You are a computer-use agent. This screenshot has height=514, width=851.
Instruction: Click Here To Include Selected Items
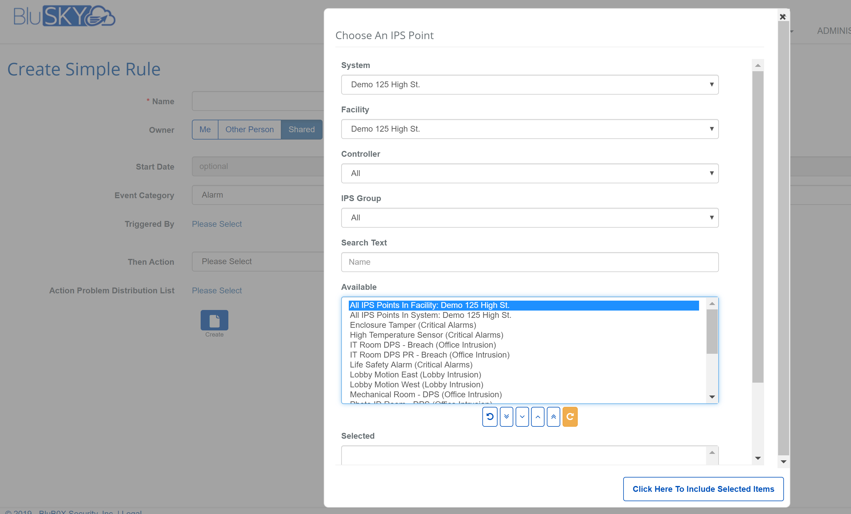pyautogui.click(x=703, y=489)
